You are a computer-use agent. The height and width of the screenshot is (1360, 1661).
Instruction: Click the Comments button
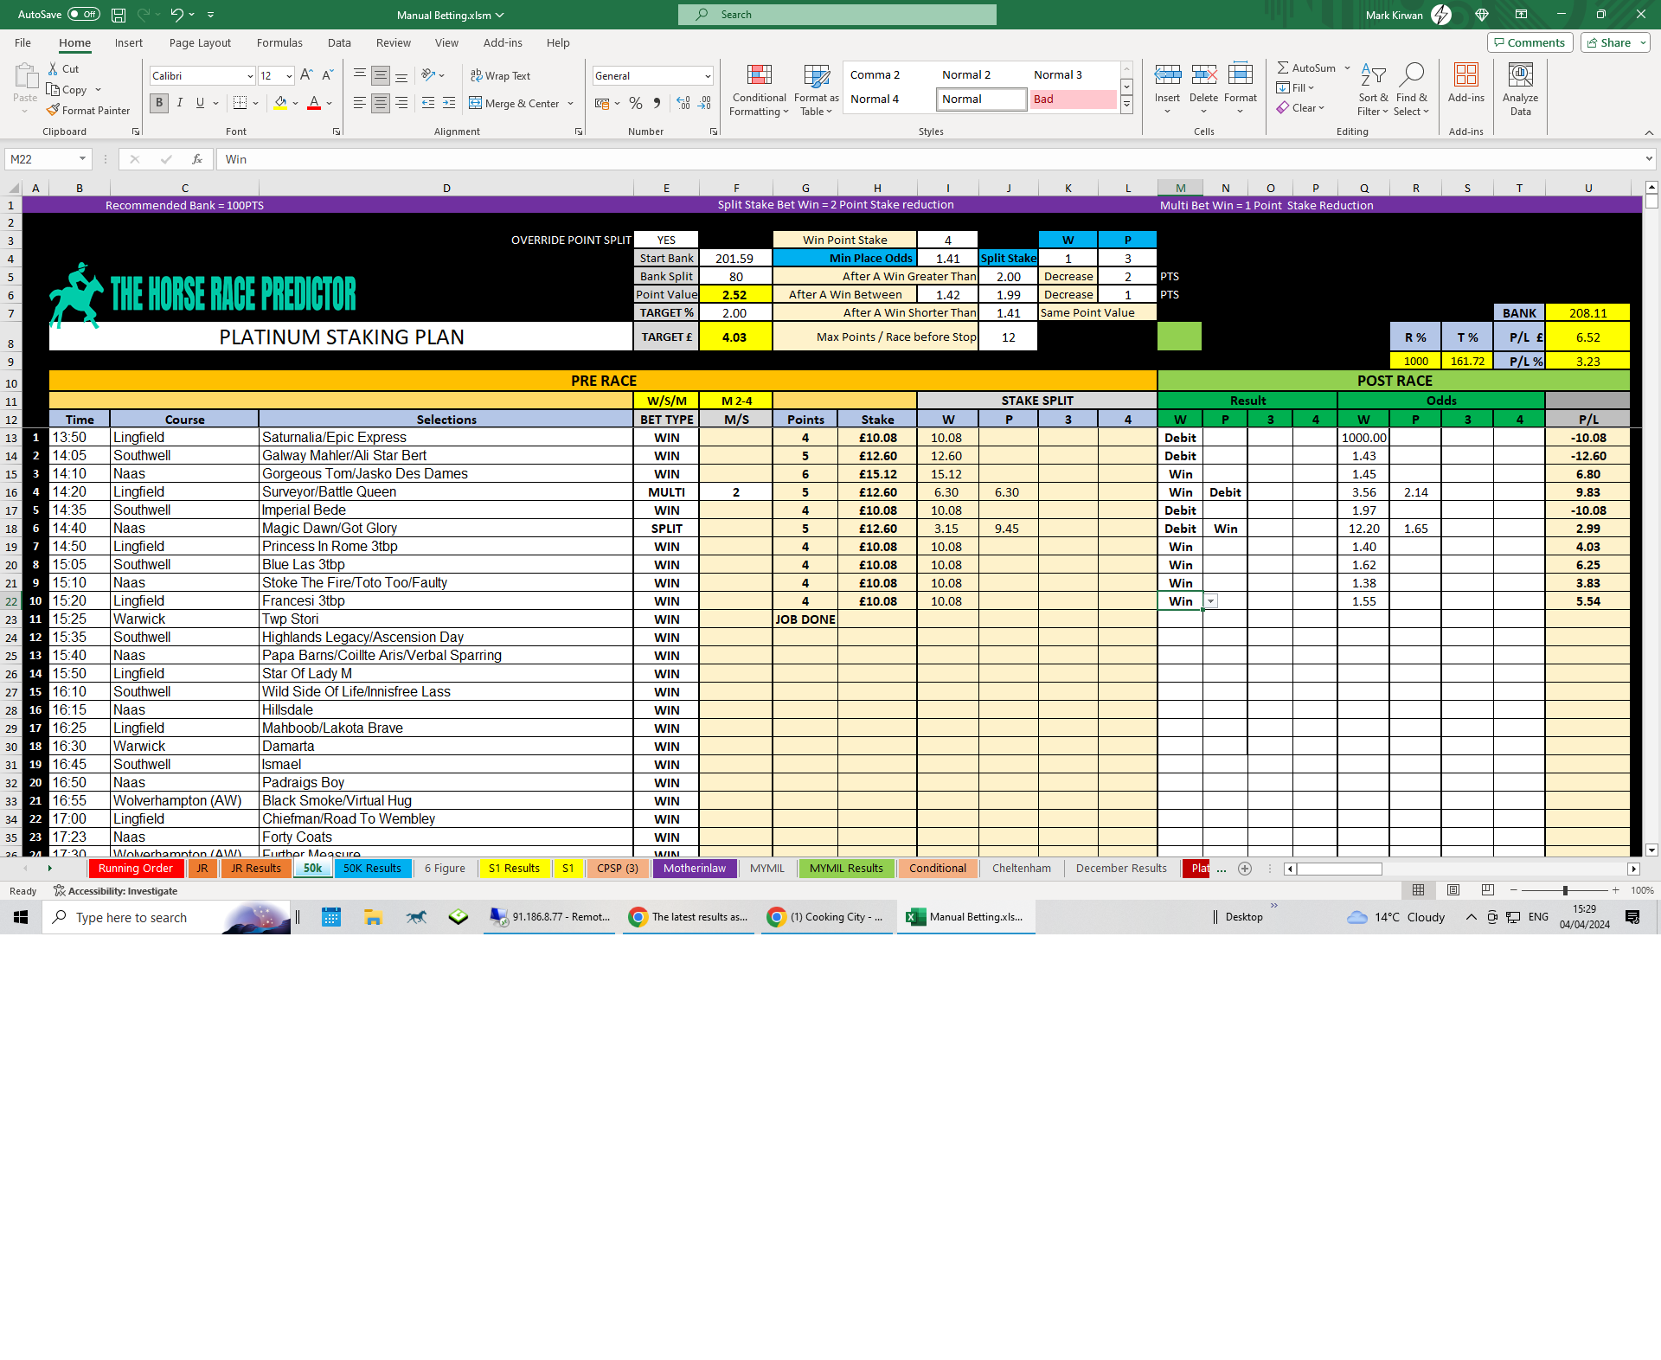tap(1530, 42)
